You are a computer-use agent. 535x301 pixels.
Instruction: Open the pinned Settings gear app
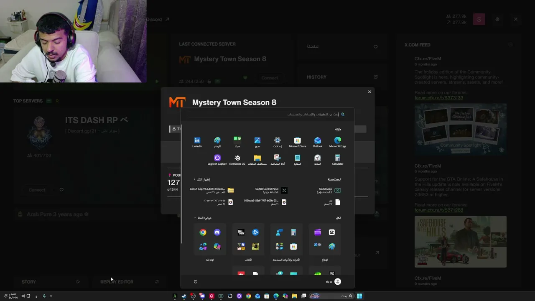278,142
